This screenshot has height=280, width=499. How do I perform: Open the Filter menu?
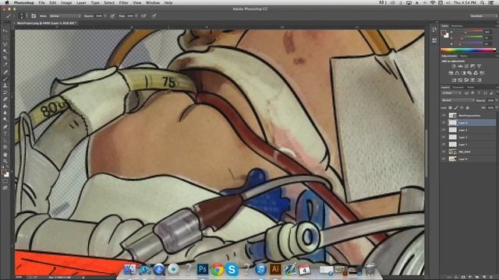[123, 2]
